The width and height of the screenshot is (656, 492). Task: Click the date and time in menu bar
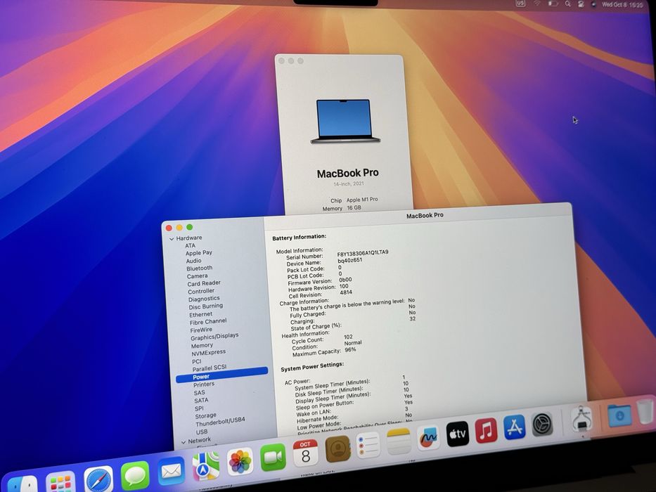[622, 5]
